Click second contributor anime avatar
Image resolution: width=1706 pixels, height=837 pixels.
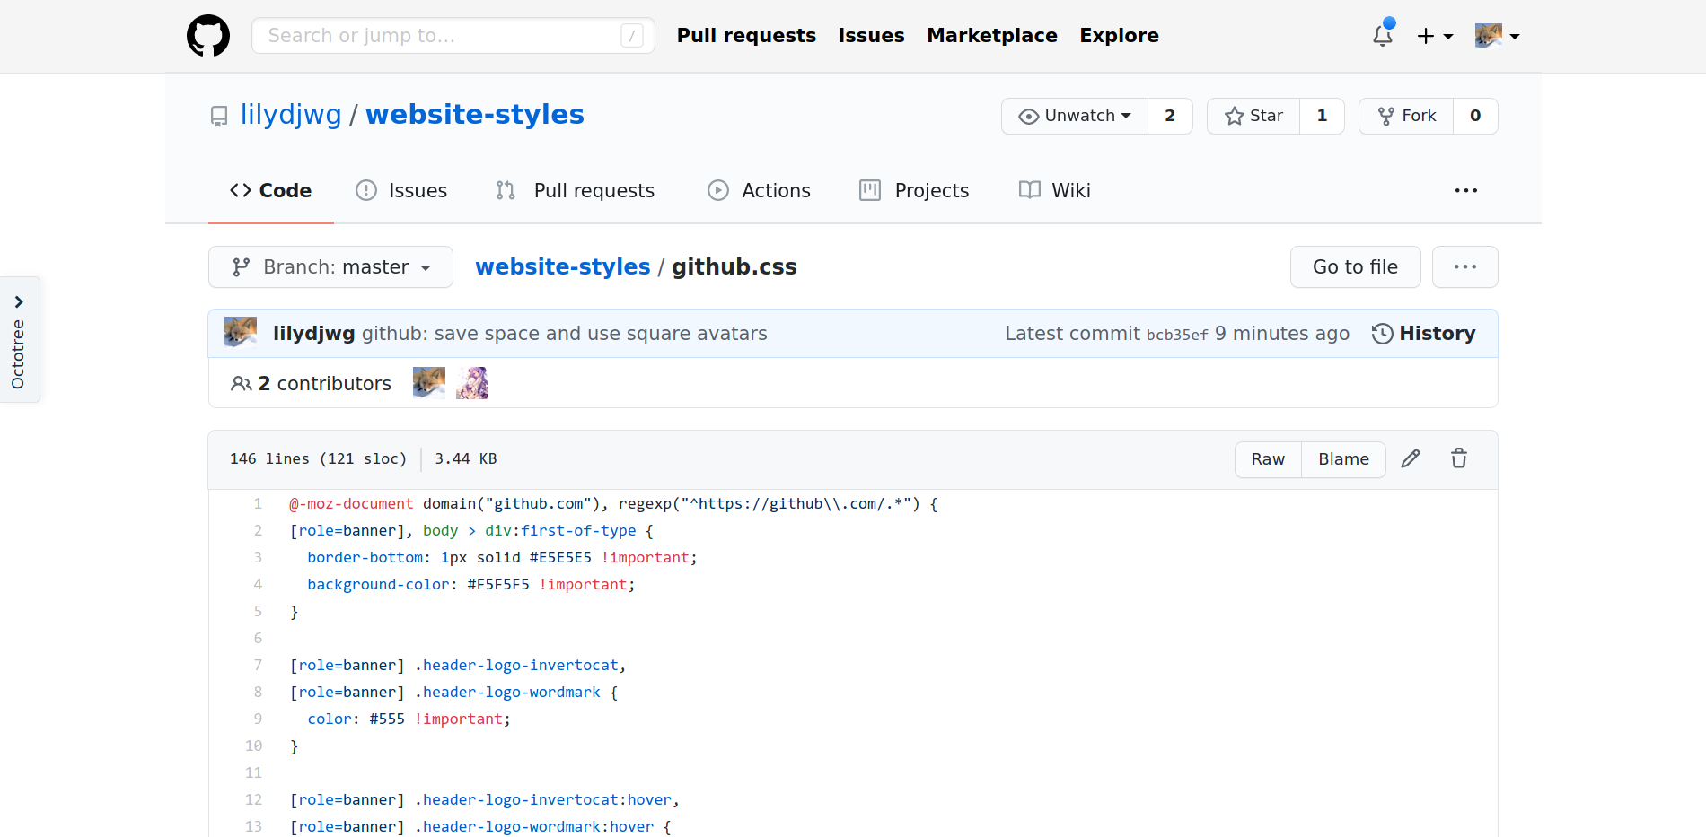(472, 383)
